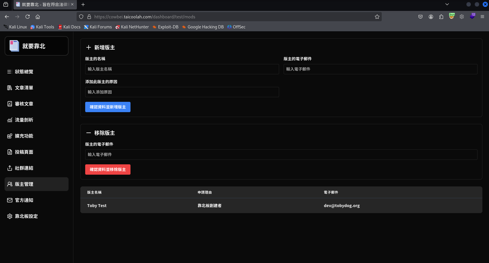489x263 pixels.
Task: Open OffSec bookmark
Action: tap(236, 27)
